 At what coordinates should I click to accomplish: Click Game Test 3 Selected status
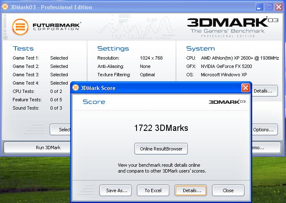pos(59,75)
